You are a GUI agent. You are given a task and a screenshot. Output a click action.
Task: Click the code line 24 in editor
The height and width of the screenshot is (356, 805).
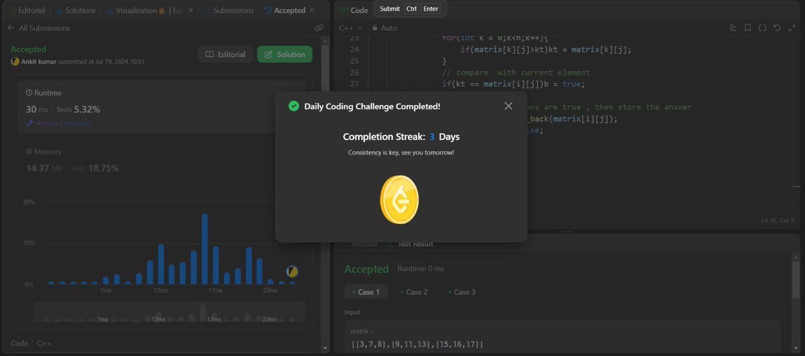545,50
